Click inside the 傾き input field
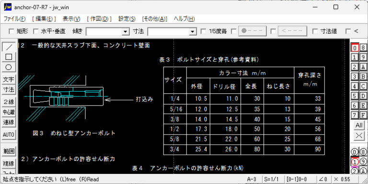368x184 pixels. click(104, 31)
